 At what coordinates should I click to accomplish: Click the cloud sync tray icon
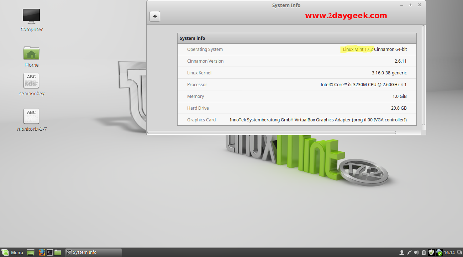(439, 252)
